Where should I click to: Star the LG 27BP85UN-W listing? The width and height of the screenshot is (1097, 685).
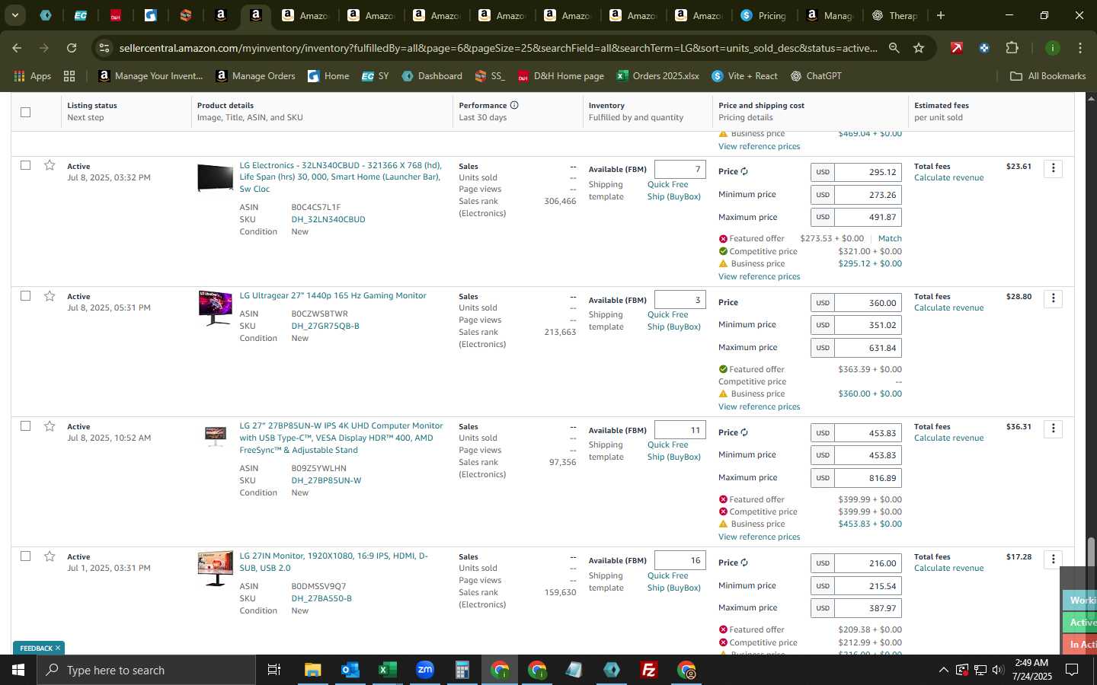click(50, 426)
